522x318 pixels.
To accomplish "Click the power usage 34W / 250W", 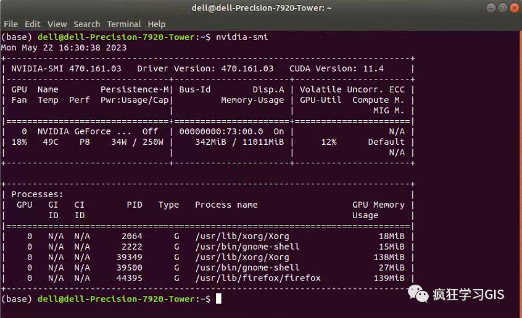I will (137, 142).
